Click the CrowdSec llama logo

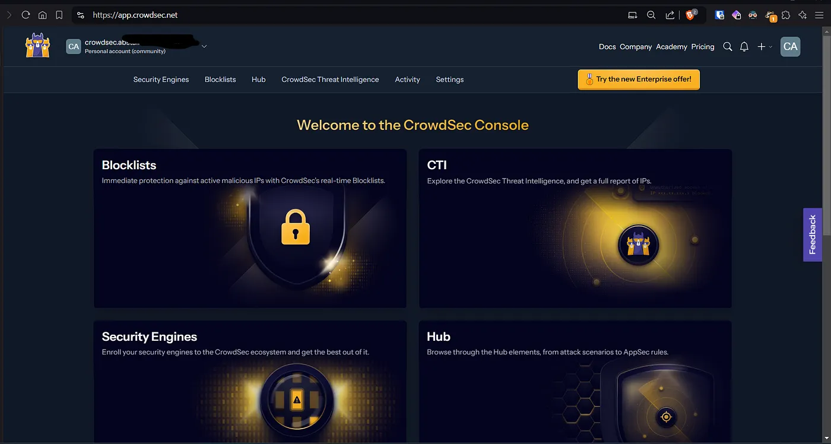[x=37, y=46]
